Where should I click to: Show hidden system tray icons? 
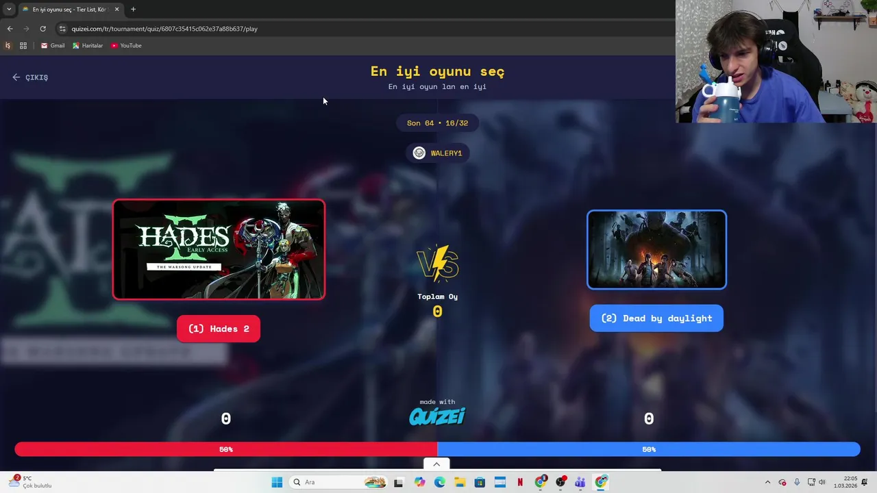pos(767,482)
